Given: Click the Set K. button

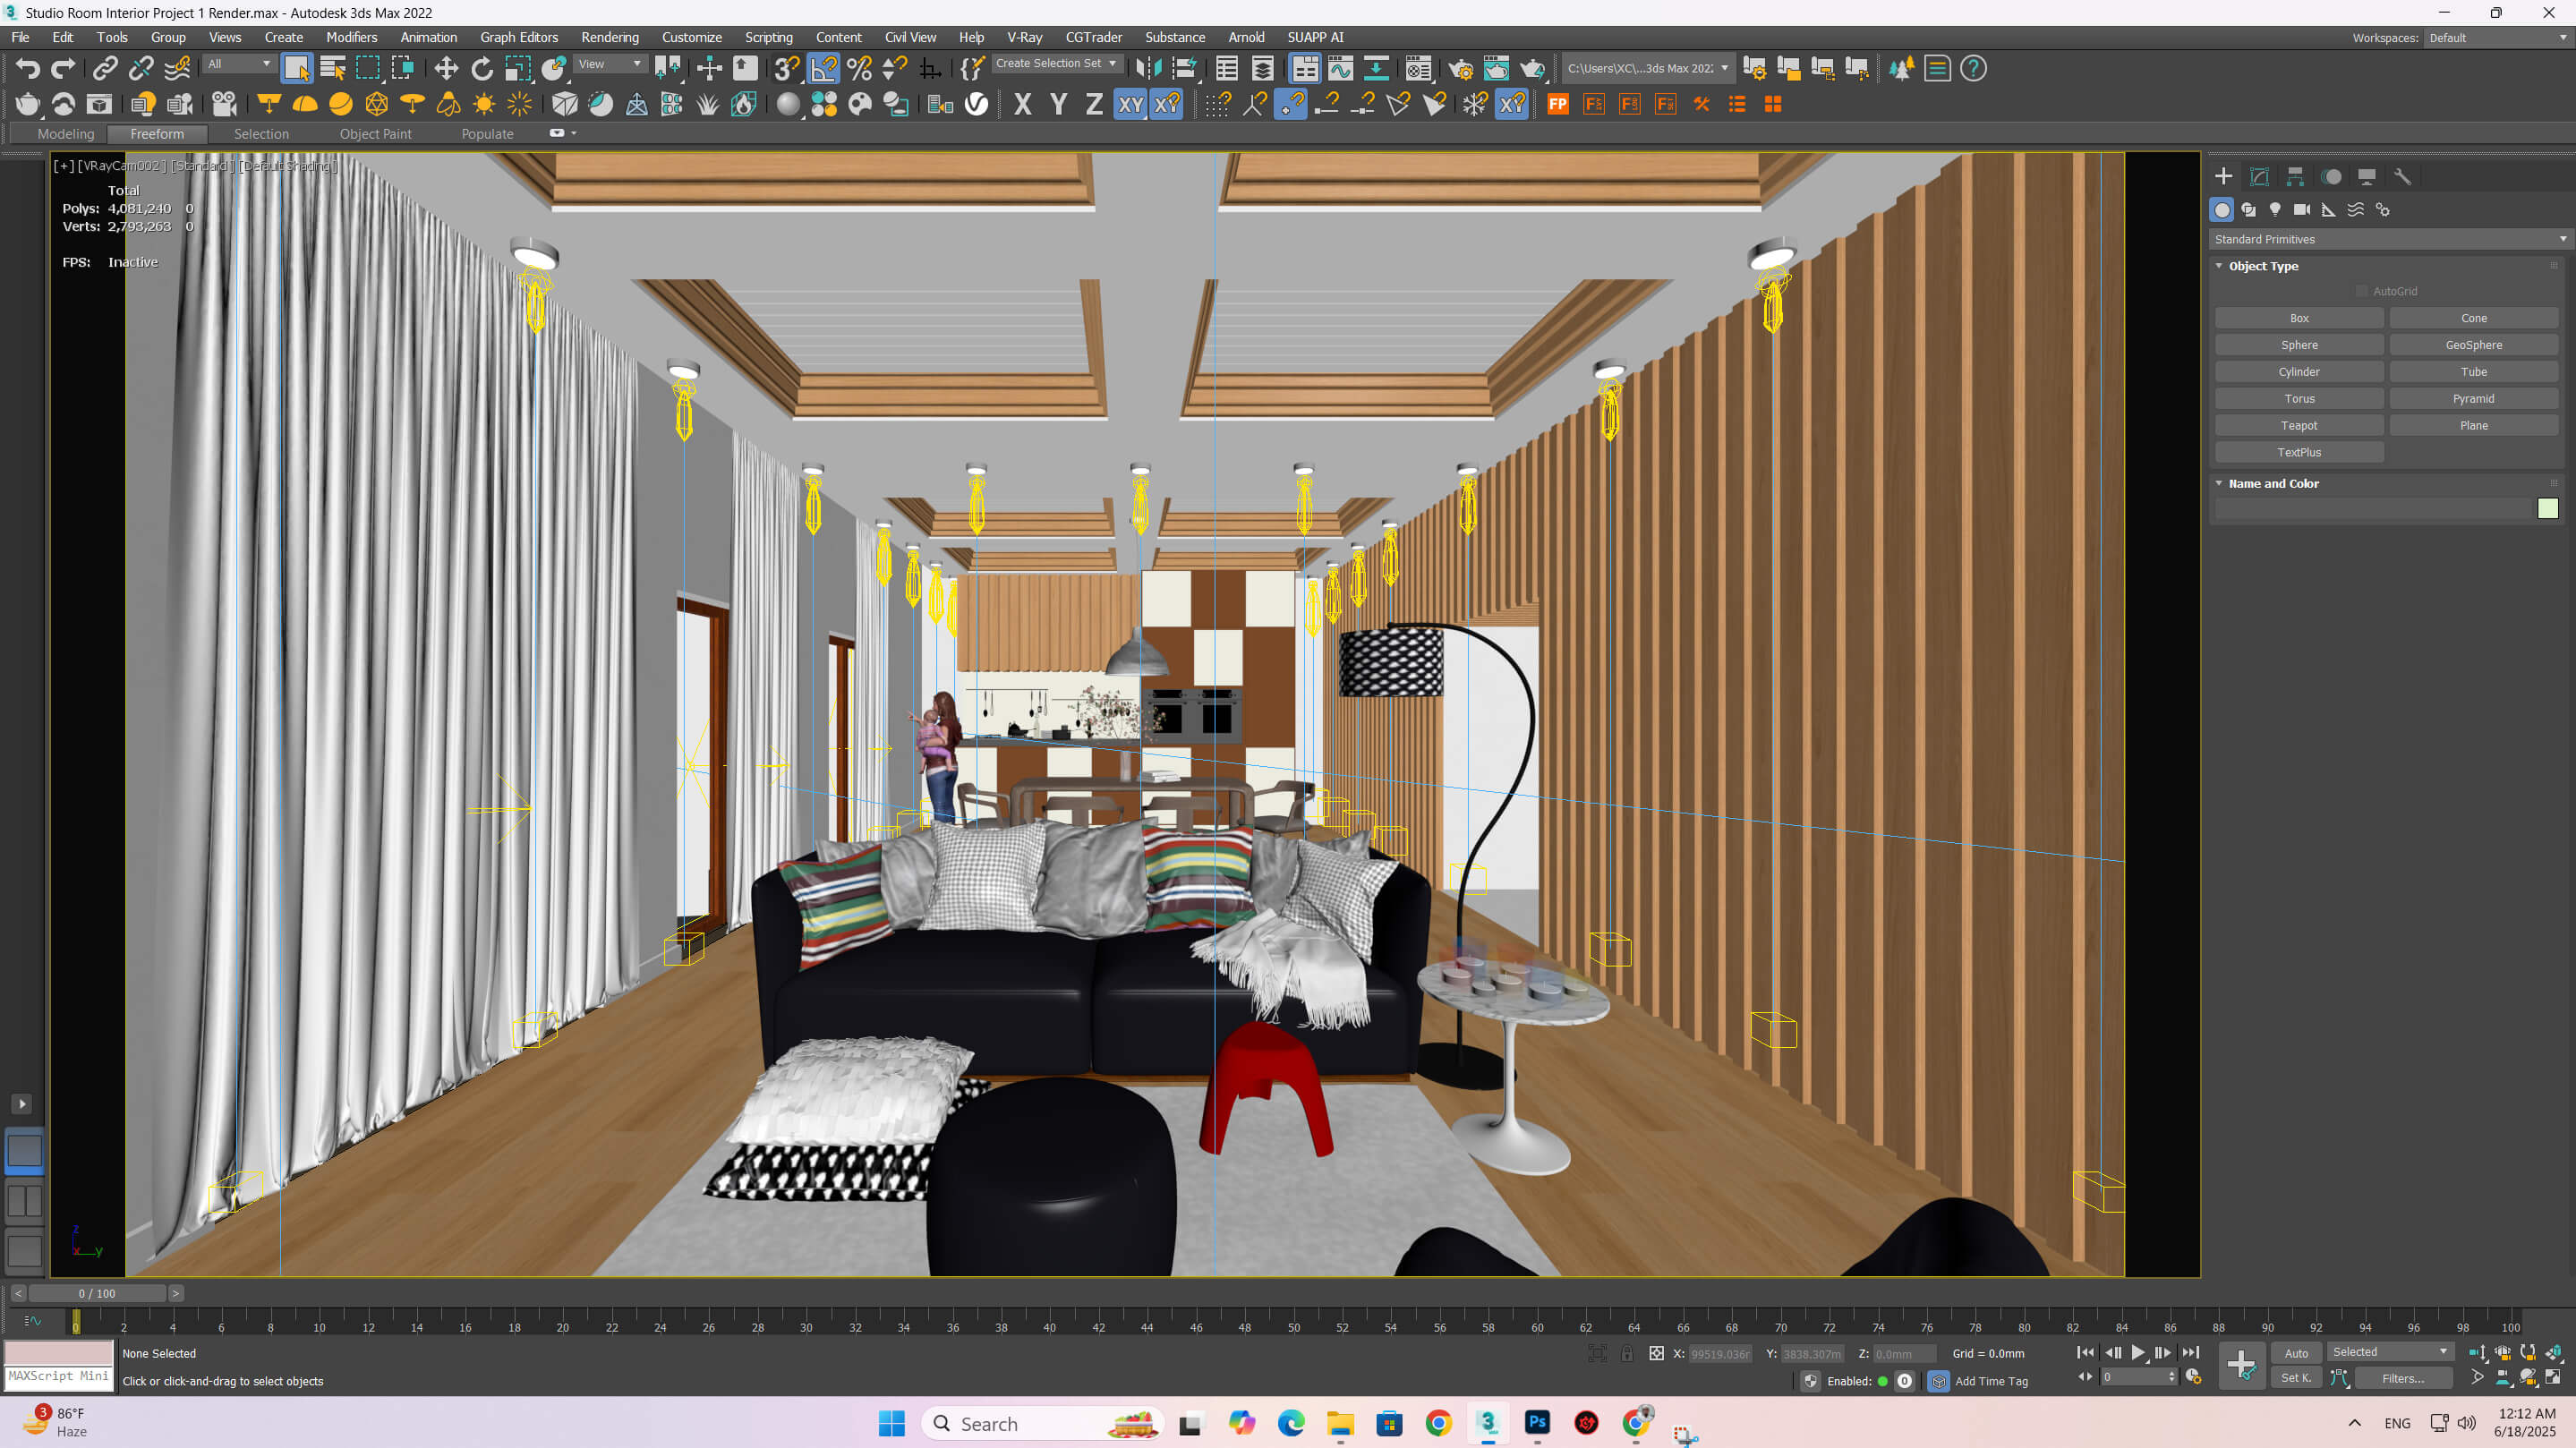Looking at the screenshot, I should click(x=2296, y=1379).
